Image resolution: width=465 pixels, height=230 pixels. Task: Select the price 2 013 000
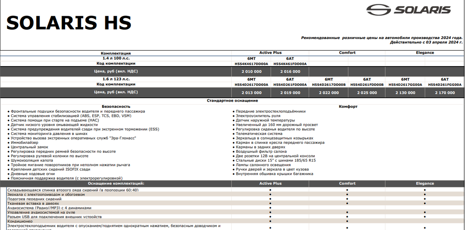pos(251,93)
